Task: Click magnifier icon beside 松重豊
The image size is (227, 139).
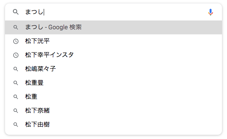Action: [15, 83]
